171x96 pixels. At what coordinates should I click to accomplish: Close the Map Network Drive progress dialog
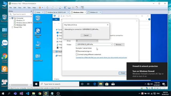tap(108, 25)
